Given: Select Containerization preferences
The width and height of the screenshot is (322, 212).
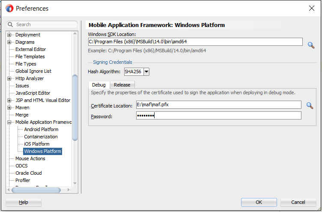Looking at the screenshot, I should coord(41,137).
